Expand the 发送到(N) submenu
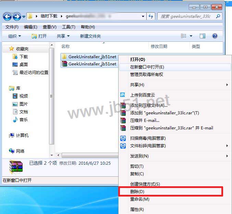The image size is (232, 214). point(175,156)
